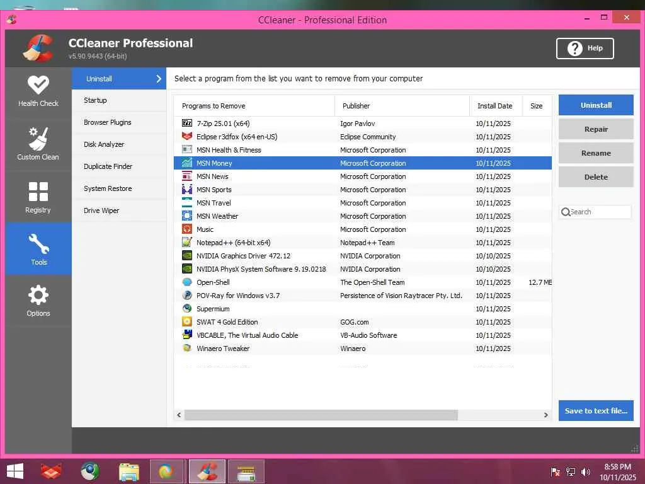645x484 pixels.
Task: Click the Rename button
Action: coord(596,153)
